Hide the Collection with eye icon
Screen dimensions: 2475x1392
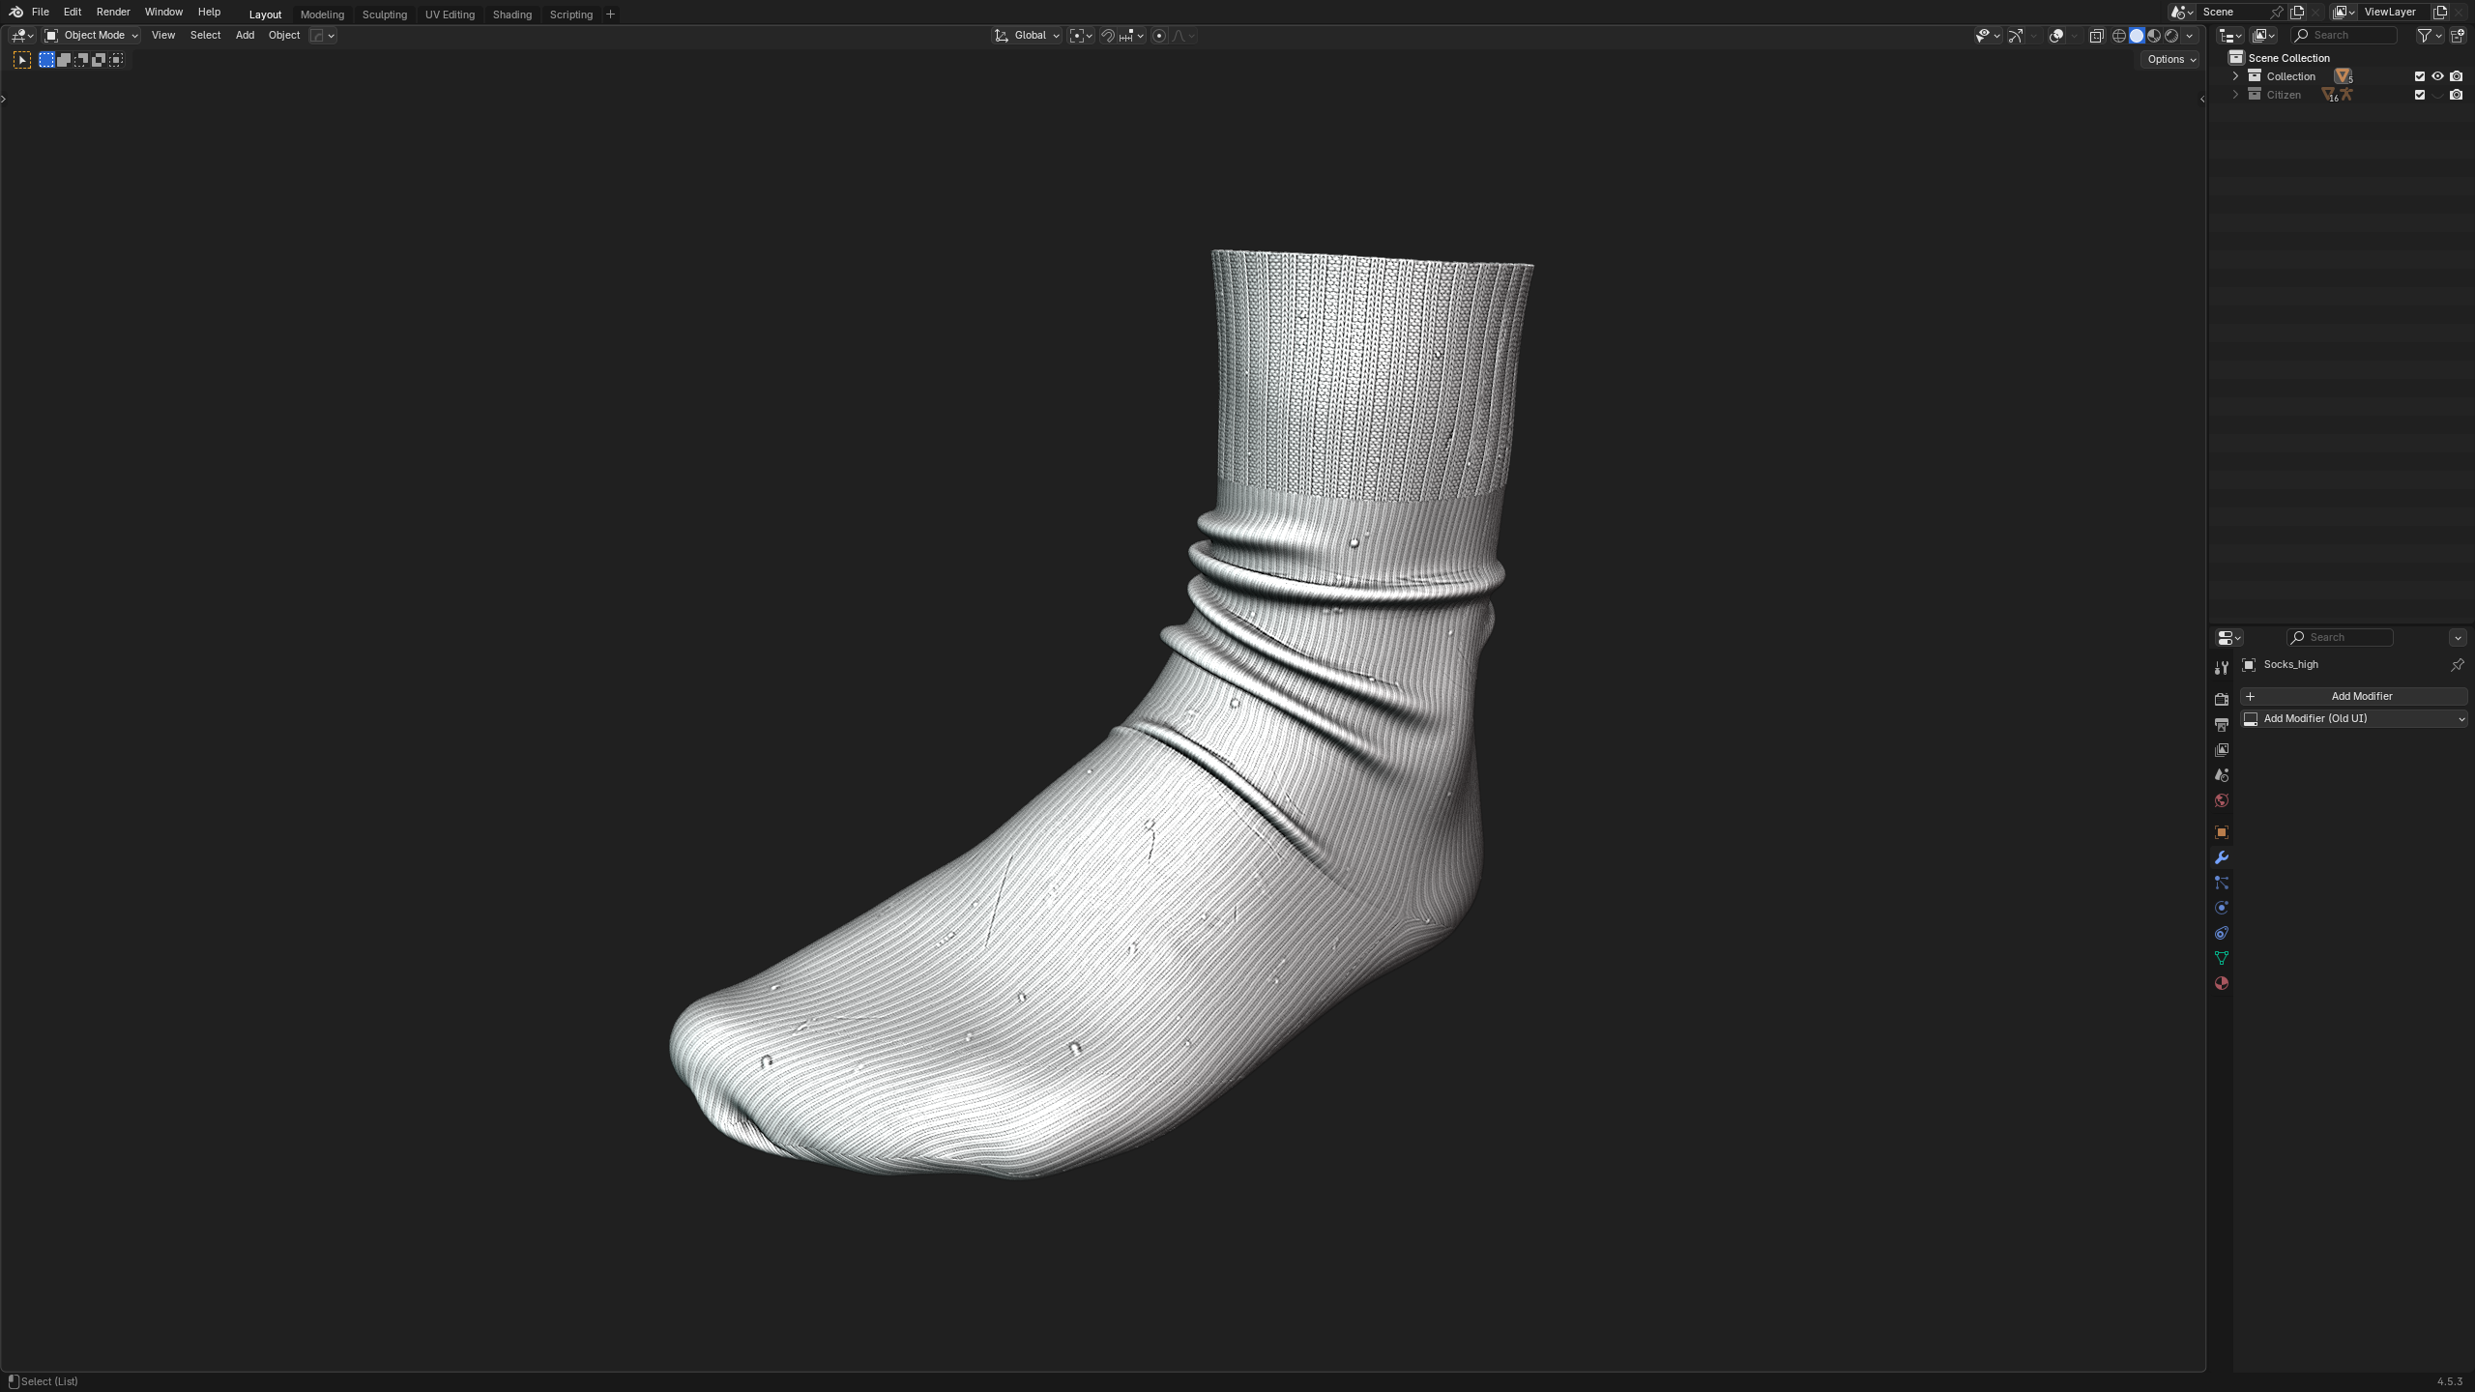(2437, 76)
